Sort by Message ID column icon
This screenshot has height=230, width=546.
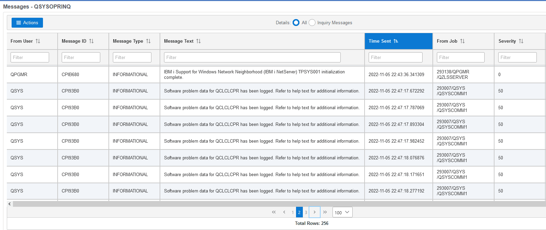pos(91,41)
